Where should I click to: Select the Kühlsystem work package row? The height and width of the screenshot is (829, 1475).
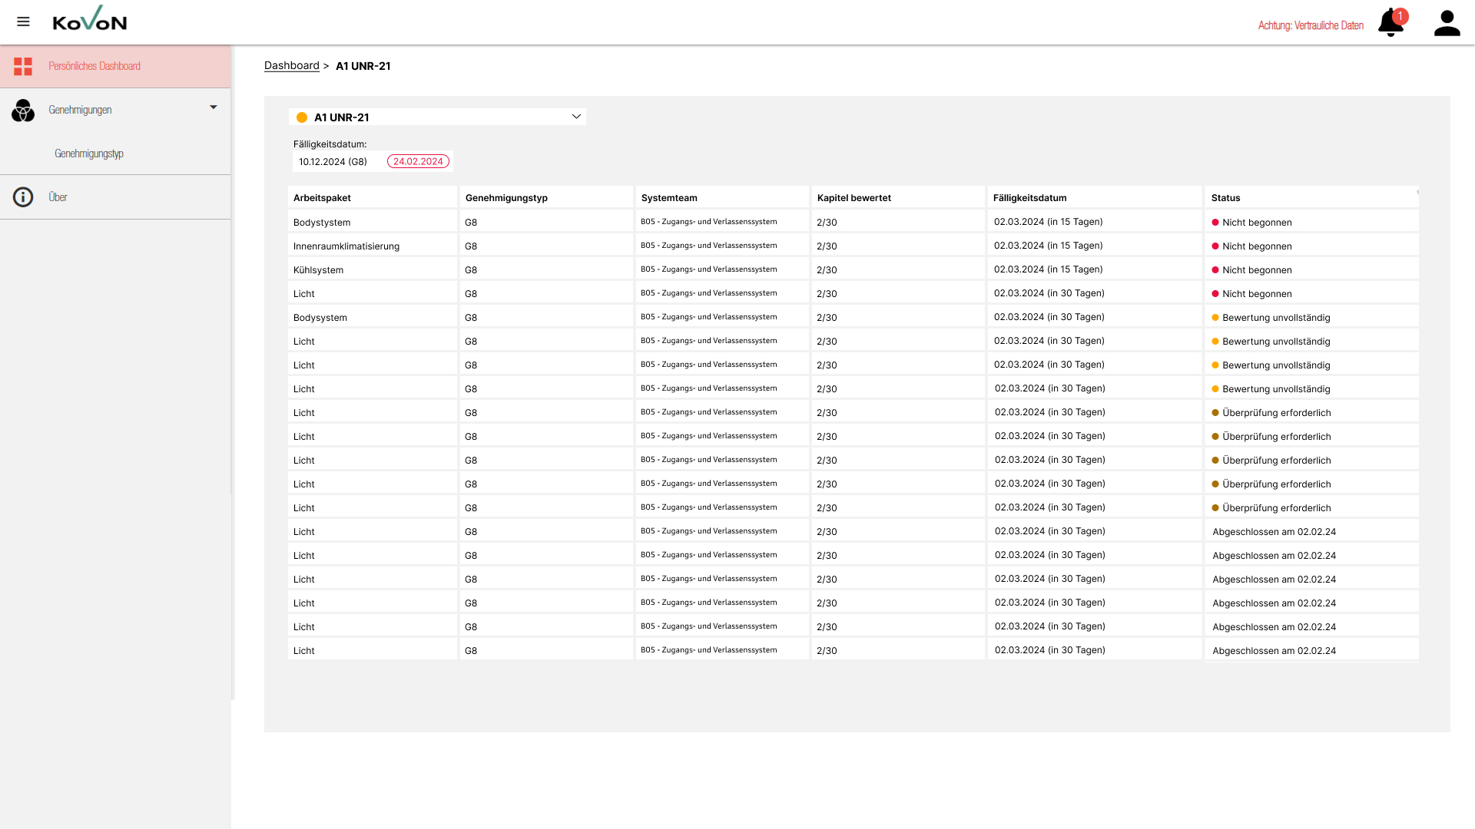click(x=319, y=270)
